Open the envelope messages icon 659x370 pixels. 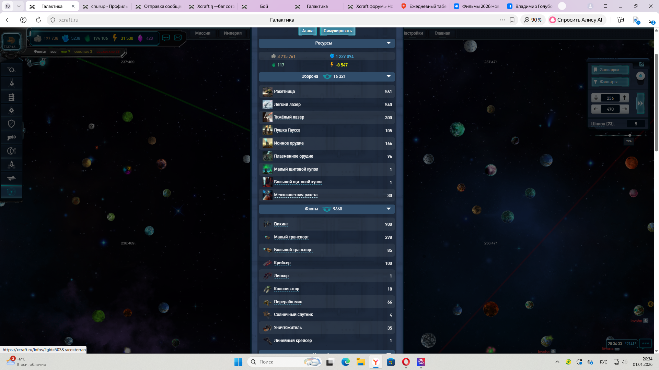point(178,38)
